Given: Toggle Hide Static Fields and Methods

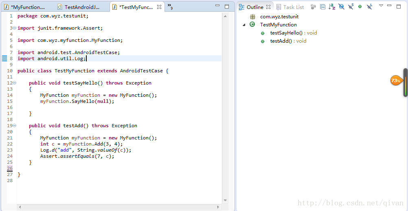Looking at the screenshot, I should [x=351, y=7].
